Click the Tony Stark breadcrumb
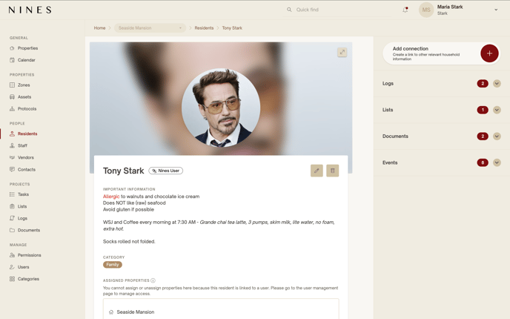 (232, 28)
